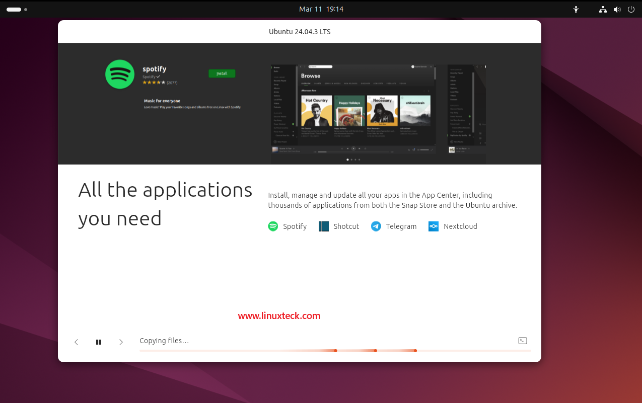This screenshot has height=403, width=642.
Task: Click the Copying files progress bar
Action: click(x=335, y=351)
